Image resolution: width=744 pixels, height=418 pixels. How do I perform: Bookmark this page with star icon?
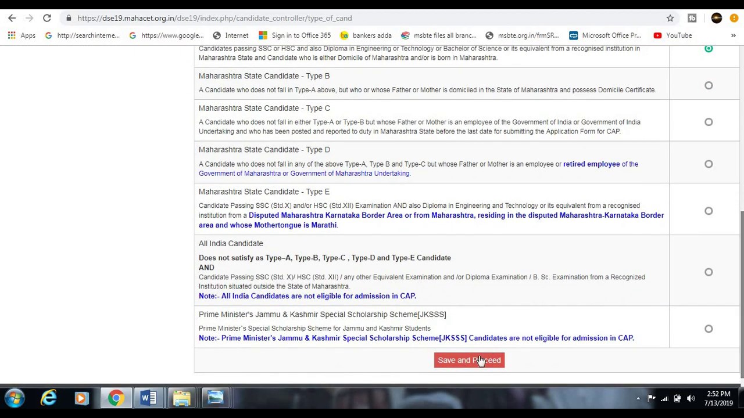670,18
